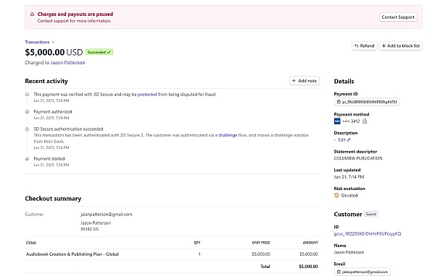Copy the Payment ID clipboard icon
This screenshot has width=435, height=276.
pyautogui.click(x=339, y=102)
